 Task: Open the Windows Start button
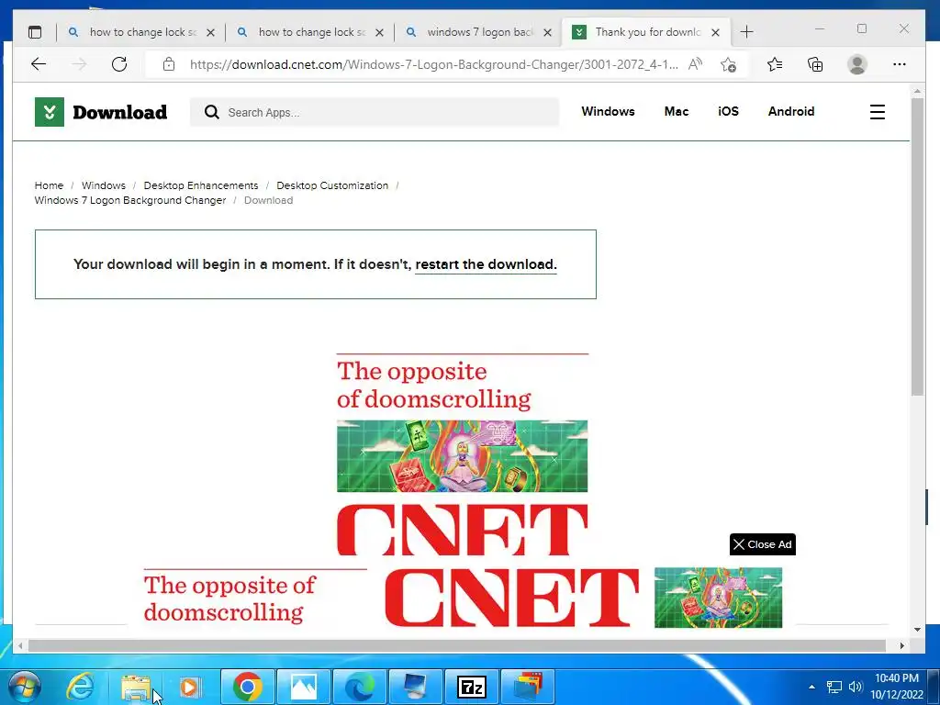(25, 687)
